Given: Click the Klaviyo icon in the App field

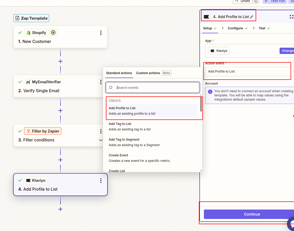Looking at the screenshot, I should click(213, 51).
